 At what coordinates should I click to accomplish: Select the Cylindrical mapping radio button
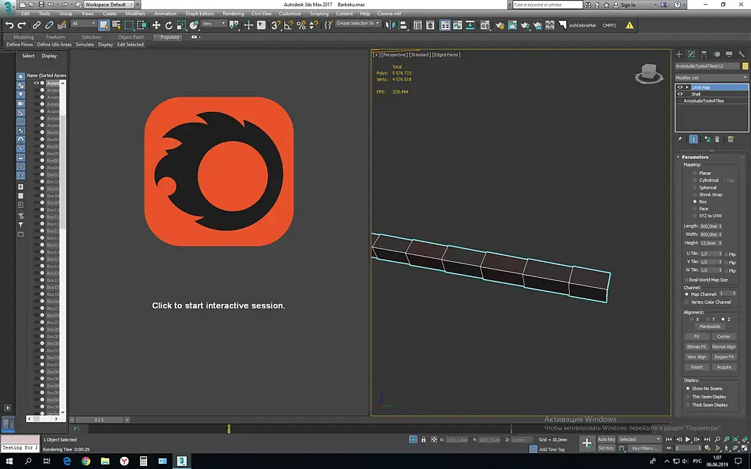tap(695, 180)
